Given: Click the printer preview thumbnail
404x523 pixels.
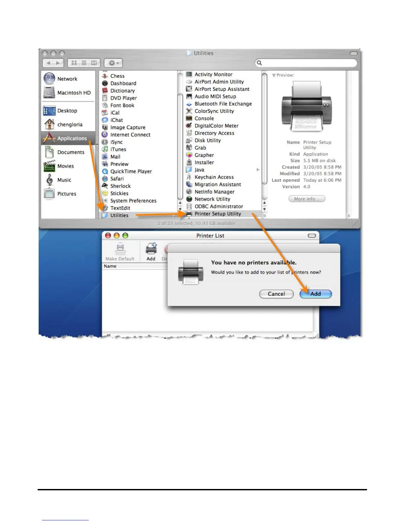Looking at the screenshot, I should point(307,106).
